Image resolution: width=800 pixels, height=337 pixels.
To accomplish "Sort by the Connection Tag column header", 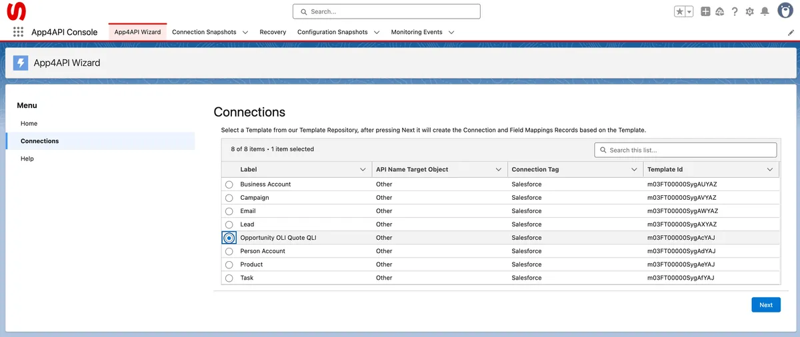I will tap(535, 170).
